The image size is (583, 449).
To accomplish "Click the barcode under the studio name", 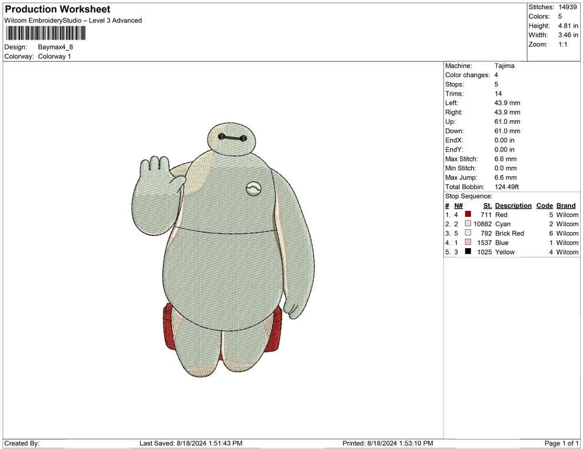I will [45, 34].
